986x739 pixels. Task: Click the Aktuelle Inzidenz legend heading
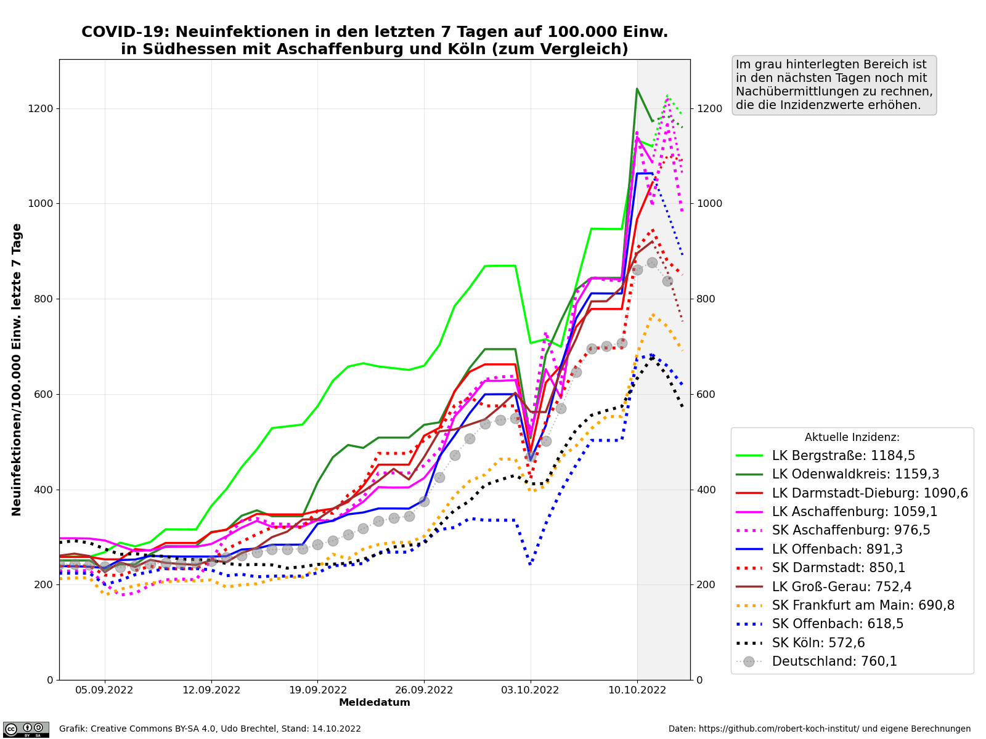852,437
